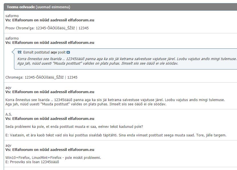Select saformo username above the quoted post
The image size is (237, 170).
[12, 38]
